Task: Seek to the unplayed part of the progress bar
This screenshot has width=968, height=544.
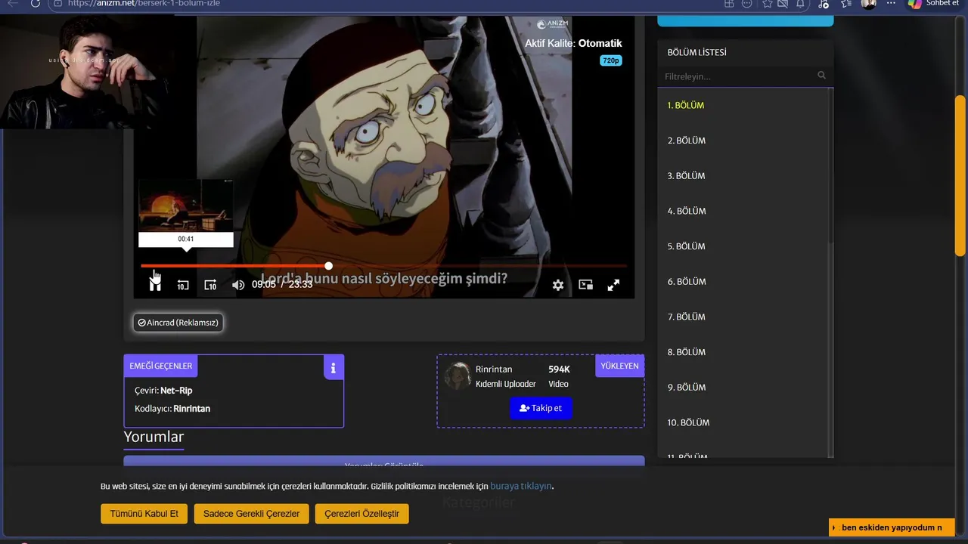Action: [479, 266]
